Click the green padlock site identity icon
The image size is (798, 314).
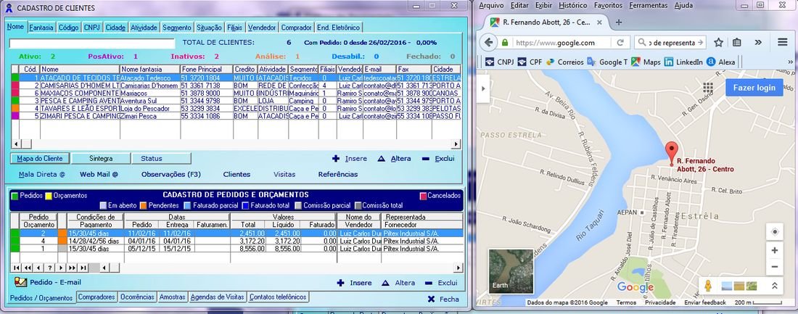(504, 43)
